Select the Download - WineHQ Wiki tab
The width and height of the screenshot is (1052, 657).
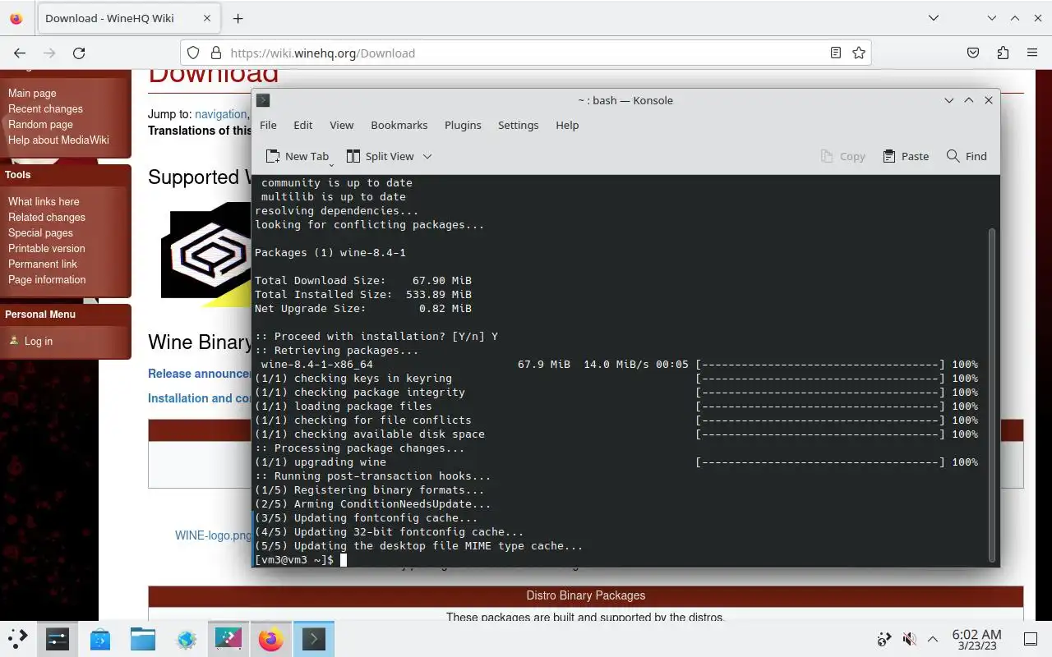127,18
